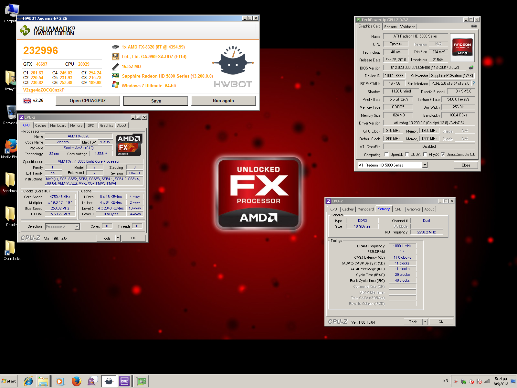517x388 pixels.
Task: Click the EN language indicator in taskbar
Action: tap(446, 381)
